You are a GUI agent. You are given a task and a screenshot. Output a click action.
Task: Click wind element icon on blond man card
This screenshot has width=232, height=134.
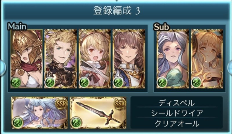pos(50,82)
